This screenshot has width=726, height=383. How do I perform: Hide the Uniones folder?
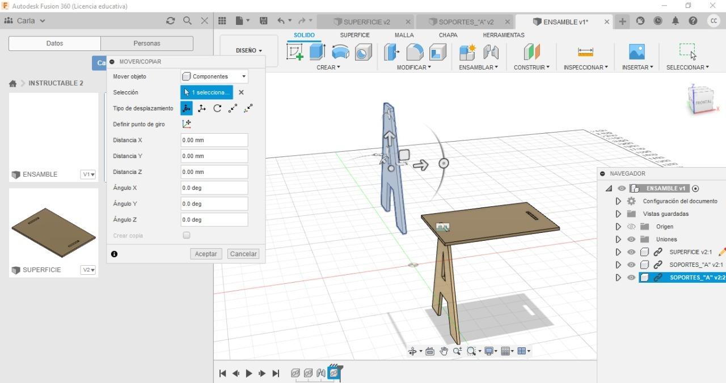[631, 239]
